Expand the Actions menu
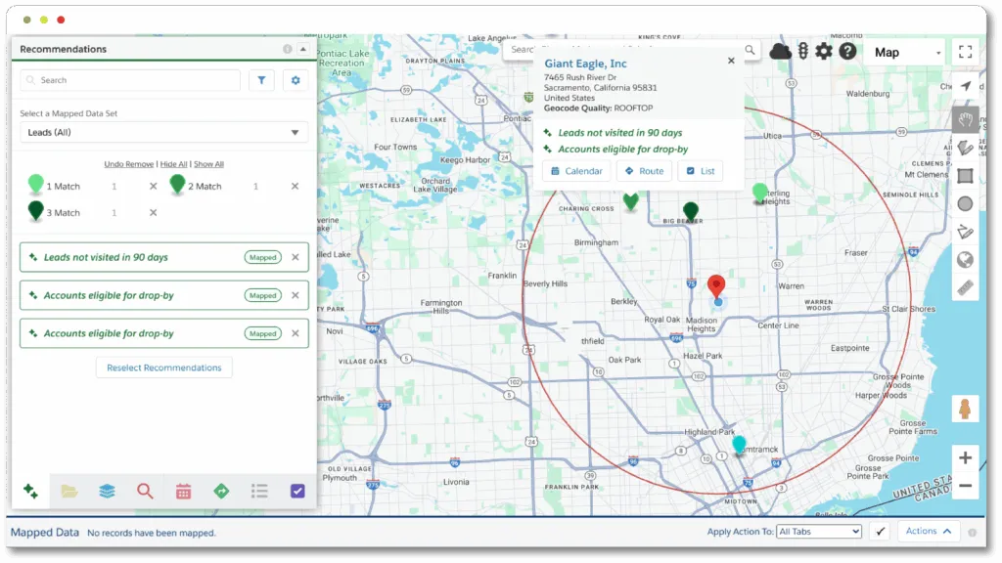 pos(929,531)
